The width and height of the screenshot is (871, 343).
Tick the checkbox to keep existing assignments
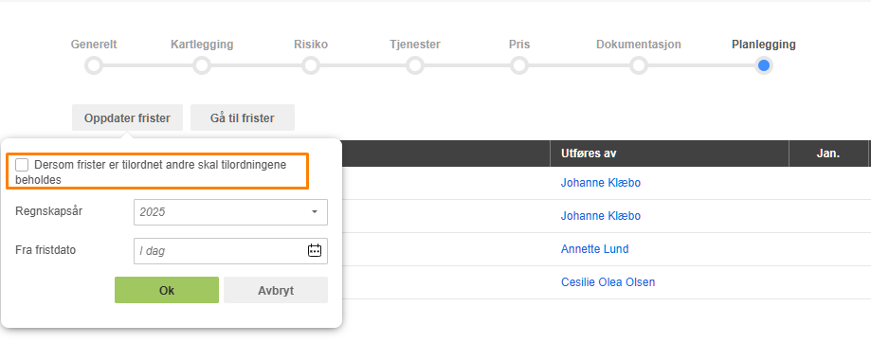point(22,165)
